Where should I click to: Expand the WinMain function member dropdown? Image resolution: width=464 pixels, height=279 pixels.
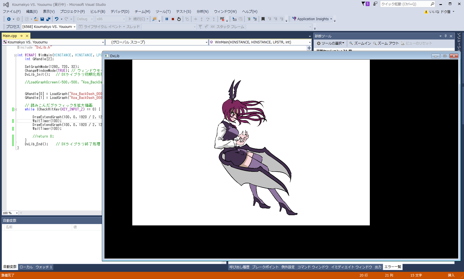310,42
